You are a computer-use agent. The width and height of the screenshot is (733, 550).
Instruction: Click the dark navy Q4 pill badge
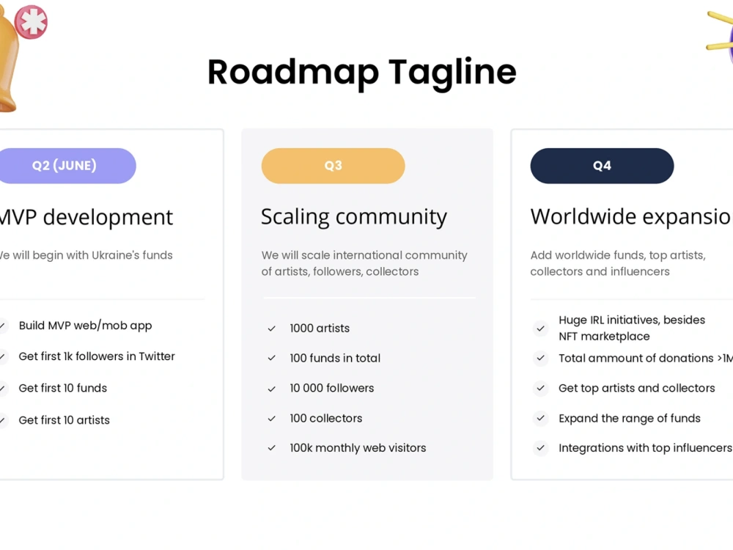[x=602, y=166]
